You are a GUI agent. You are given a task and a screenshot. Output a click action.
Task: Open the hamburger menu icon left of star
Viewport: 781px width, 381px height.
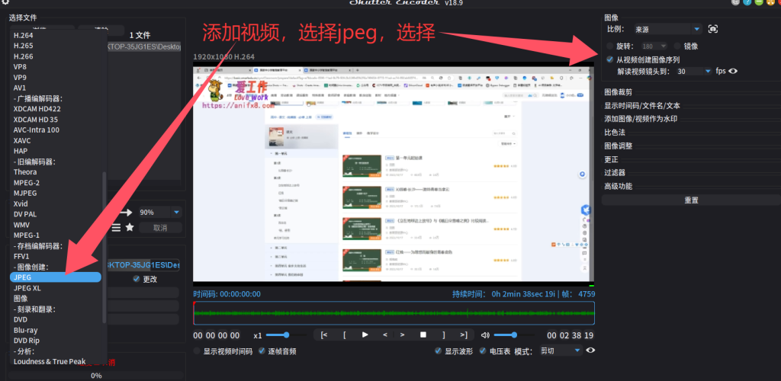tap(116, 227)
